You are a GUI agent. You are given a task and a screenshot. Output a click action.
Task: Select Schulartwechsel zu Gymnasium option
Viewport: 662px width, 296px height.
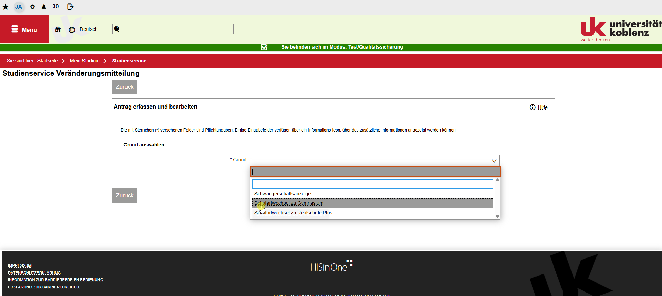click(x=373, y=203)
